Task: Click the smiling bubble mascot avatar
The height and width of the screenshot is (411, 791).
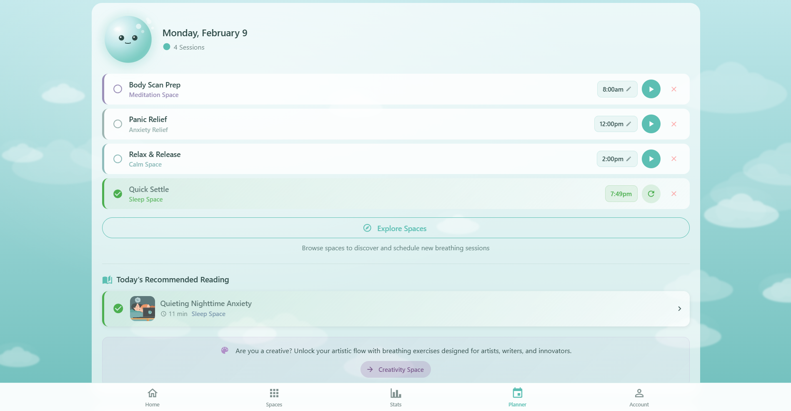Action: coord(128,40)
